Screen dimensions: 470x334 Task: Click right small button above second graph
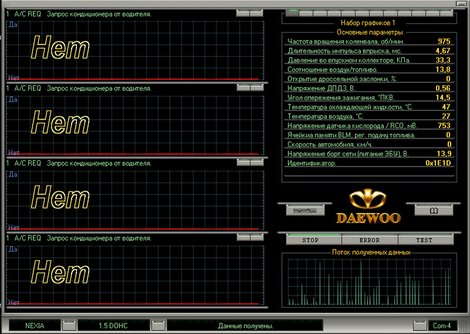coord(257,88)
